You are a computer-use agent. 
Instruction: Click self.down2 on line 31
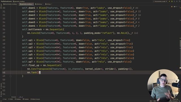click(x=29, y=12)
